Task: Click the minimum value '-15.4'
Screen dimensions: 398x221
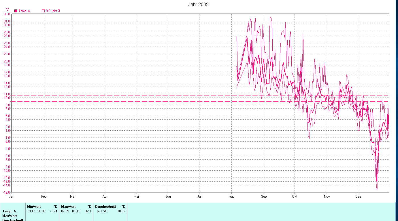Action: [54, 211]
